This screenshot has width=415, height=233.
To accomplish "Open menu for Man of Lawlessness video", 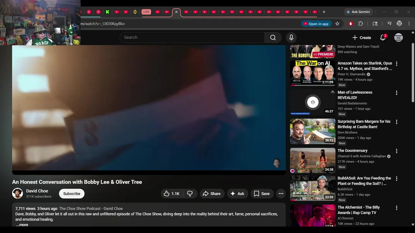I will tap(396, 93).
